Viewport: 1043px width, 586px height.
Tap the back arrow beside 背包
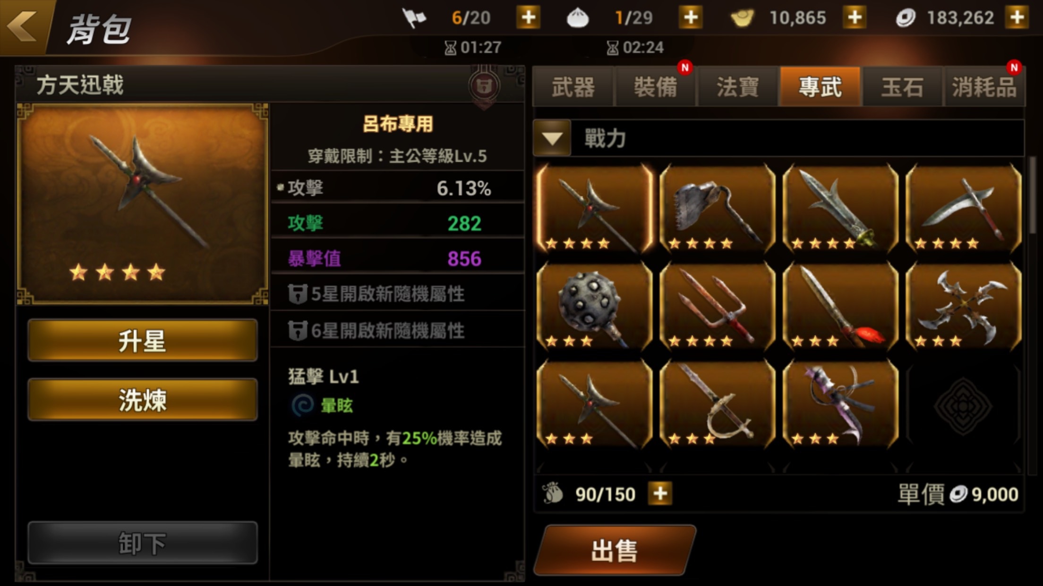tap(23, 26)
